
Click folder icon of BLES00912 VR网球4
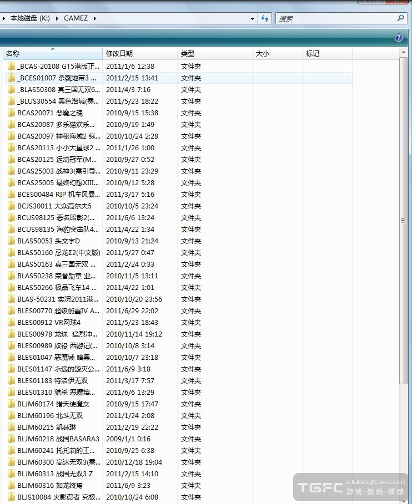[x=11, y=323]
